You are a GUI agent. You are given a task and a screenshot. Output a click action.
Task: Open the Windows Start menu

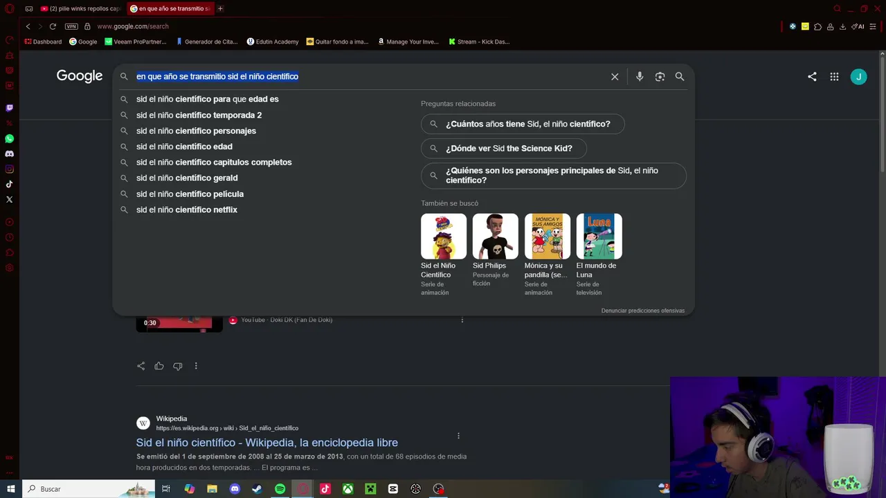(x=10, y=489)
